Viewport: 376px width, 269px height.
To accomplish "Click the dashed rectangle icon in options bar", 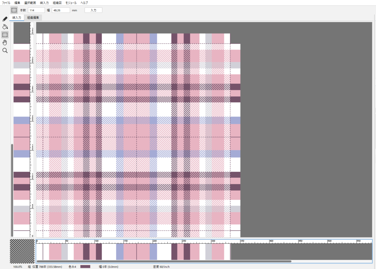I will pyautogui.click(x=14, y=10).
